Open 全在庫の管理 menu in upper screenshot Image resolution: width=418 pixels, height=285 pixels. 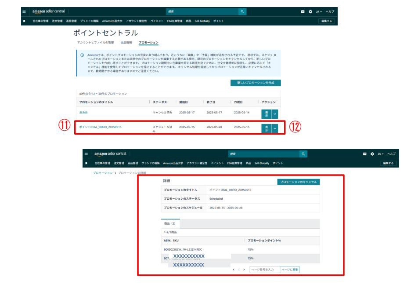(x=40, y=21)
